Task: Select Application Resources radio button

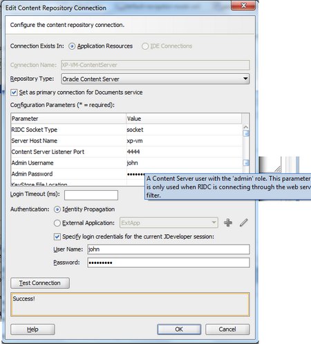Action: click(x=72, y=46)
